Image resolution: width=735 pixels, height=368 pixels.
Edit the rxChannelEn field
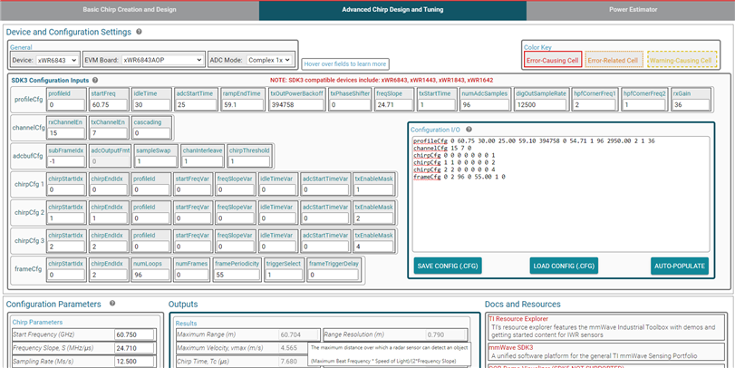coord(66,133)
